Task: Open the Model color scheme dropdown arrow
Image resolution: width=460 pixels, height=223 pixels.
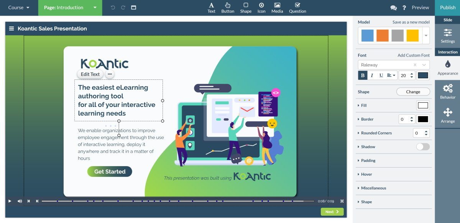Action: (x=426, y=36)
